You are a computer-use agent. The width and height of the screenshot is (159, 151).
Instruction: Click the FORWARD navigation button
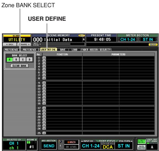click(24, 45)
